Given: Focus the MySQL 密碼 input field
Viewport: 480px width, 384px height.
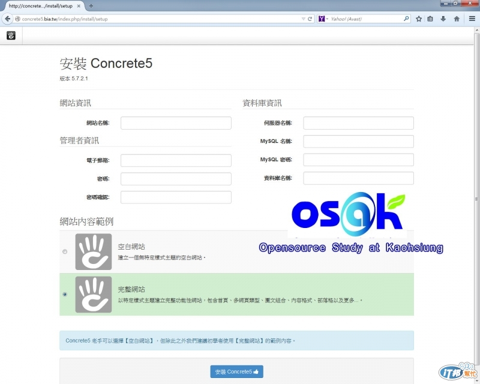Looking at the screenshot, I should 358,160.
